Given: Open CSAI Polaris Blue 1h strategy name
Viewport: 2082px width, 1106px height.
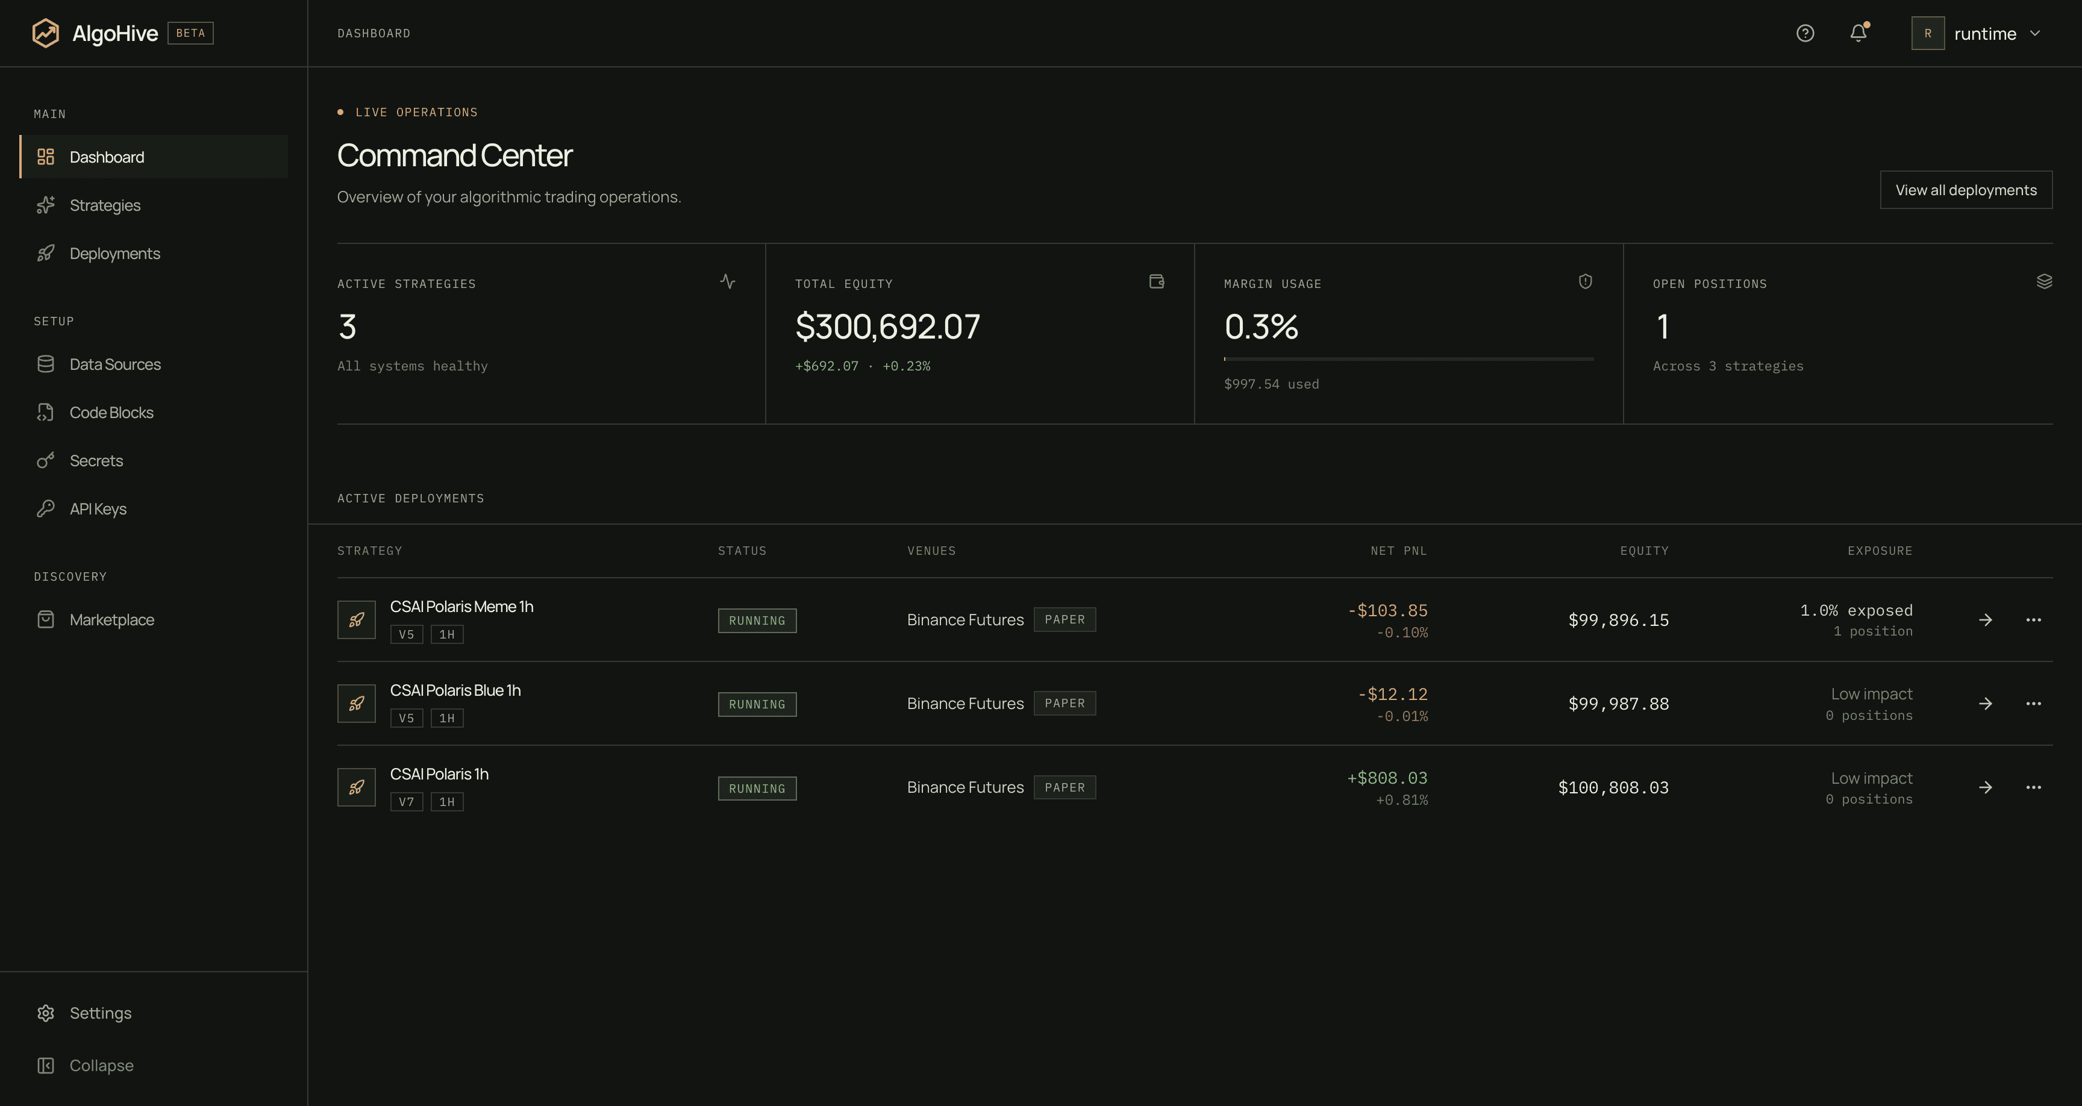Looking at the screenshot, I should pyautogui.click(x=455, y=690).
